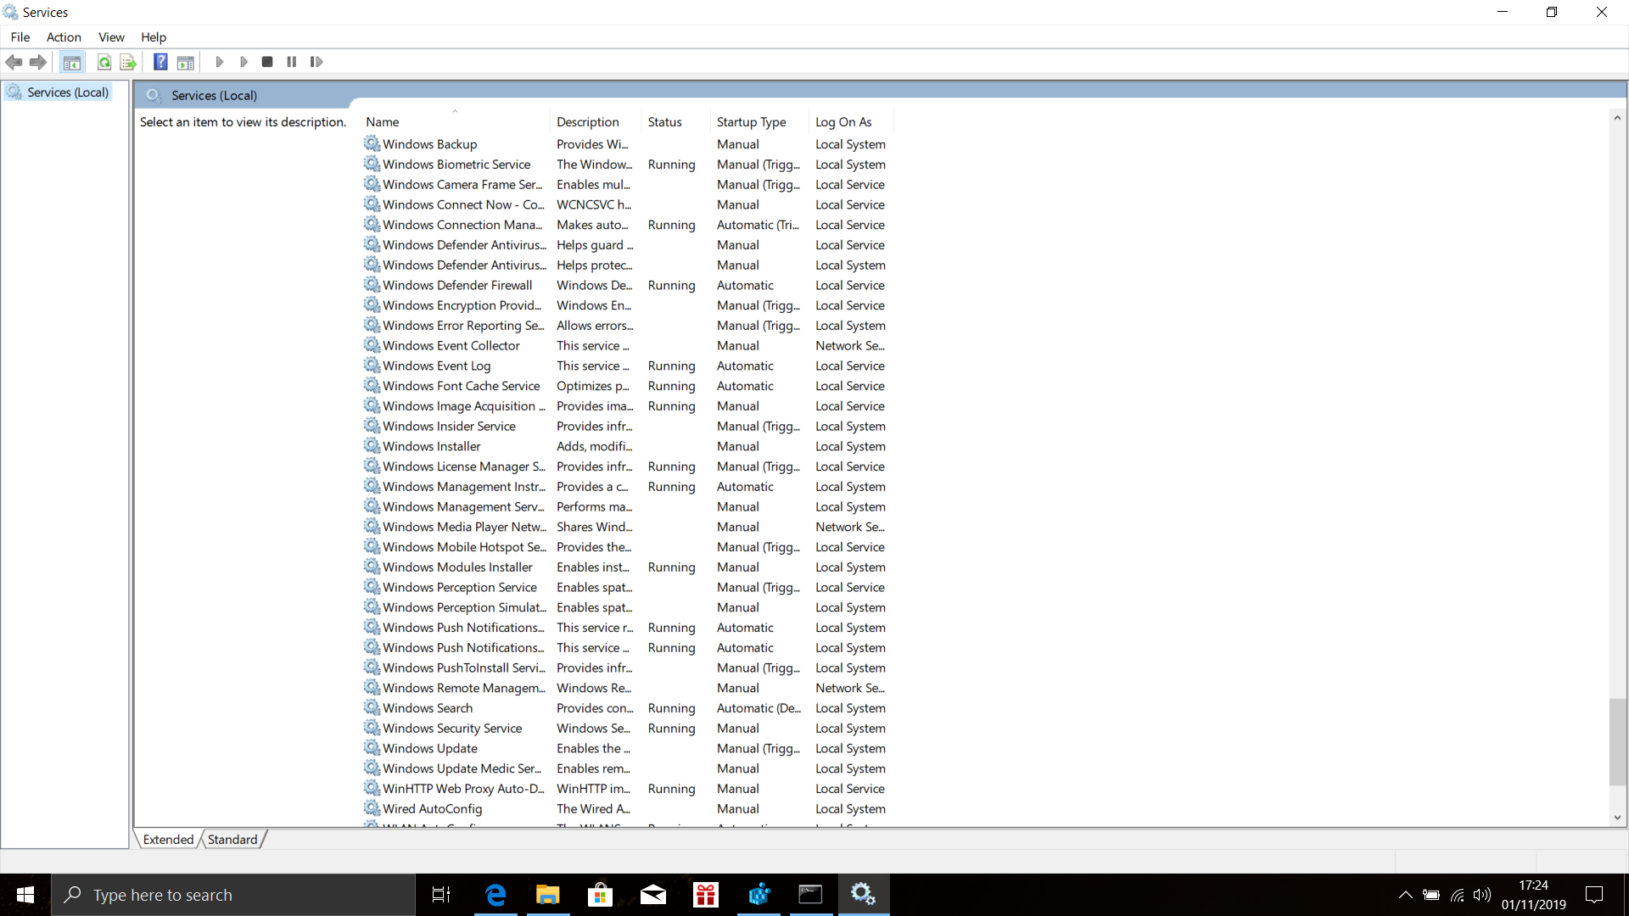Click the Restart Service icon
The image size is (1629, 916).
pyautogui.click(x=316, y=62)
